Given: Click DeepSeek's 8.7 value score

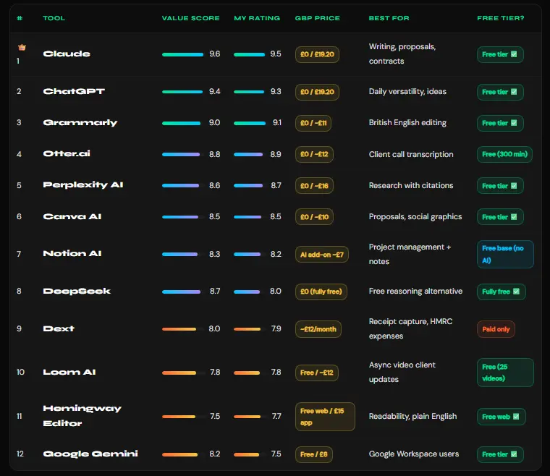Looking at the screenshot, I should (215, 292).
